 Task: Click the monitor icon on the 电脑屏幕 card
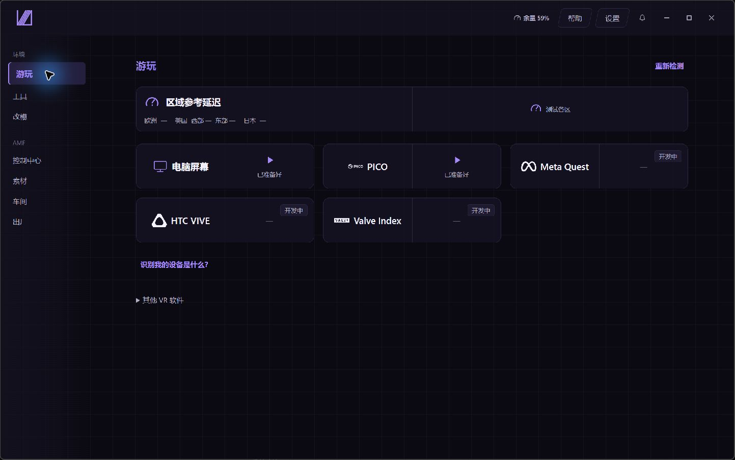(x=160, y=167)
